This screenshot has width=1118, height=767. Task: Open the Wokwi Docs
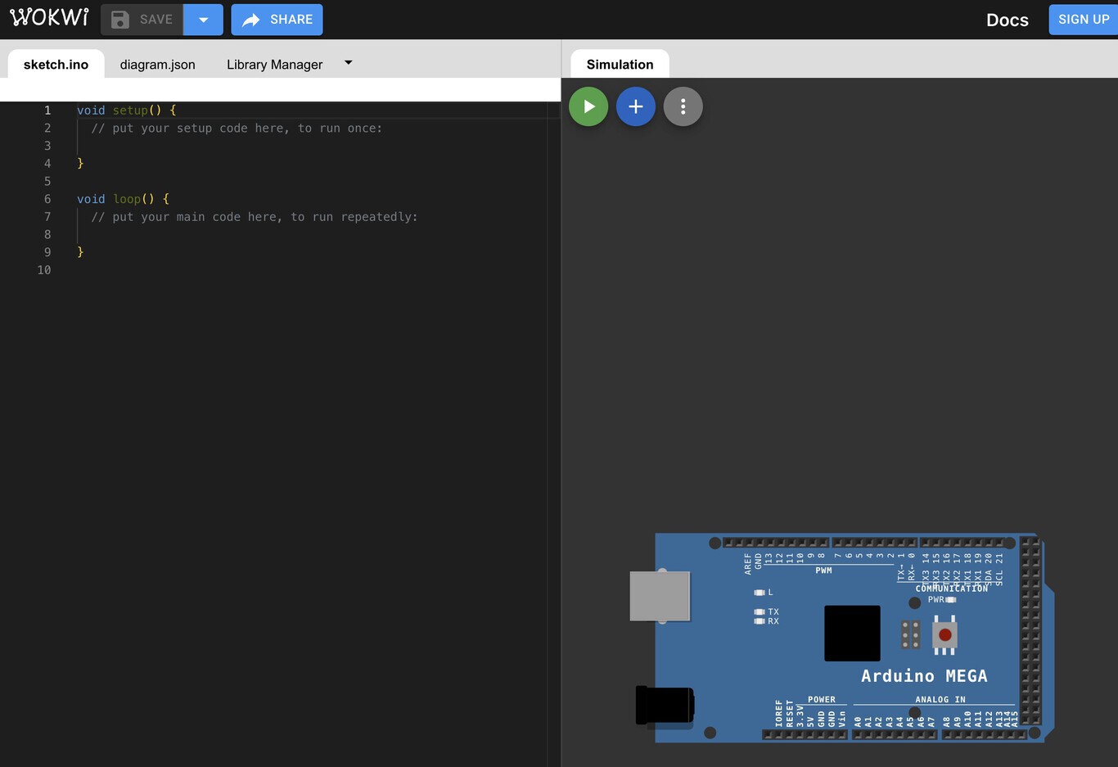click(1007, 20)
